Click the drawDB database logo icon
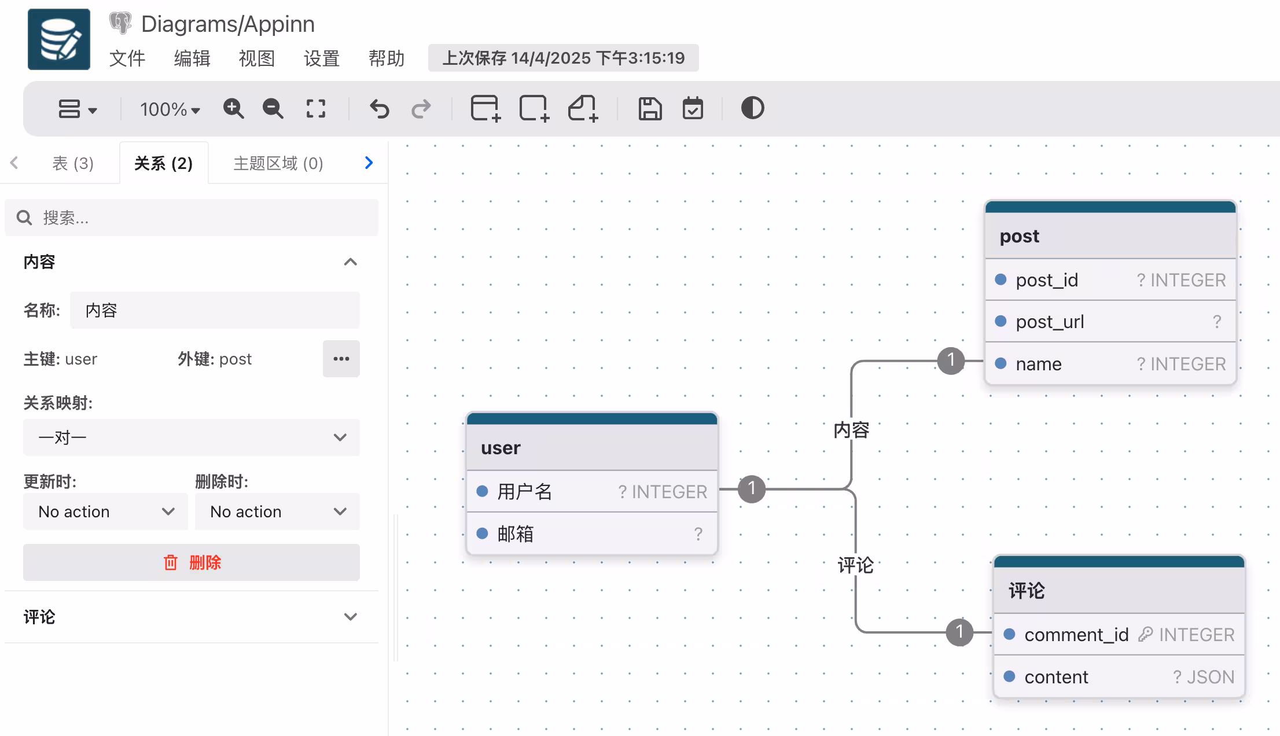This screenshot has width=1280, height=736. point(59,39)
